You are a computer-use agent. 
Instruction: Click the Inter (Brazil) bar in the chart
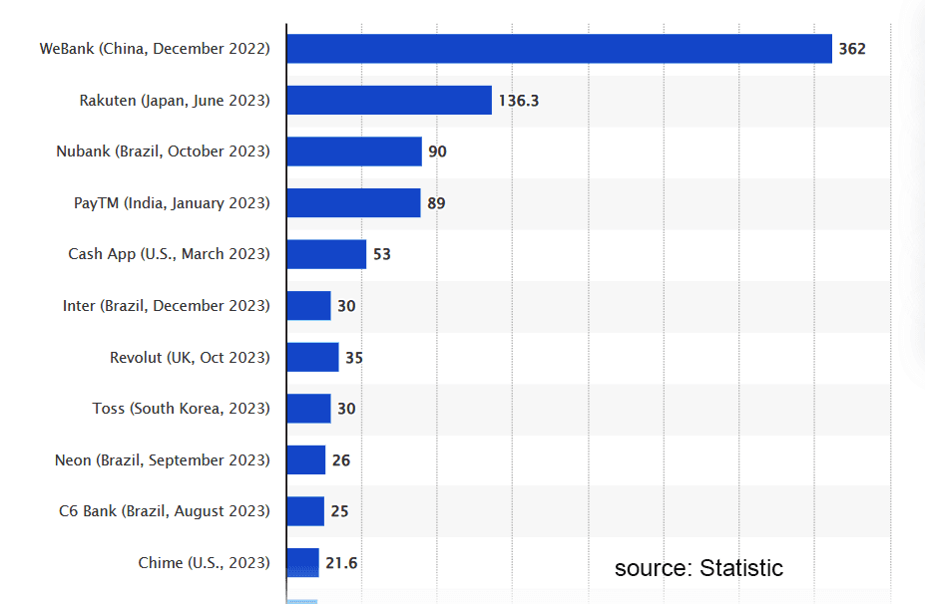point(309,305)
